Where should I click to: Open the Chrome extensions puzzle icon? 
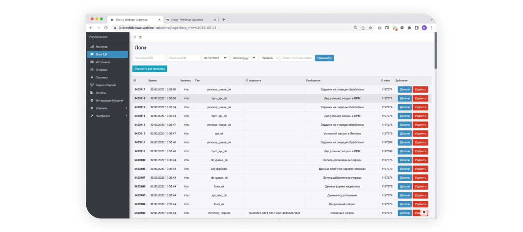click(409, 28)
